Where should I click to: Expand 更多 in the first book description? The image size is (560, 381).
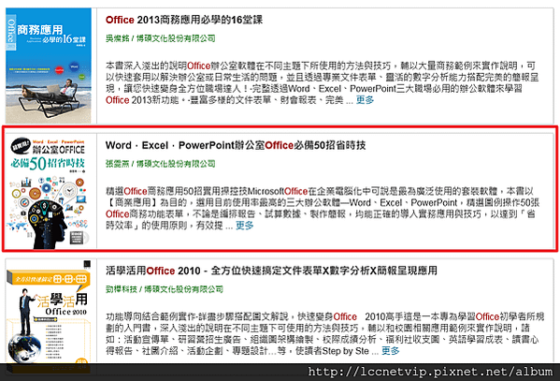(x=365, y=100)
